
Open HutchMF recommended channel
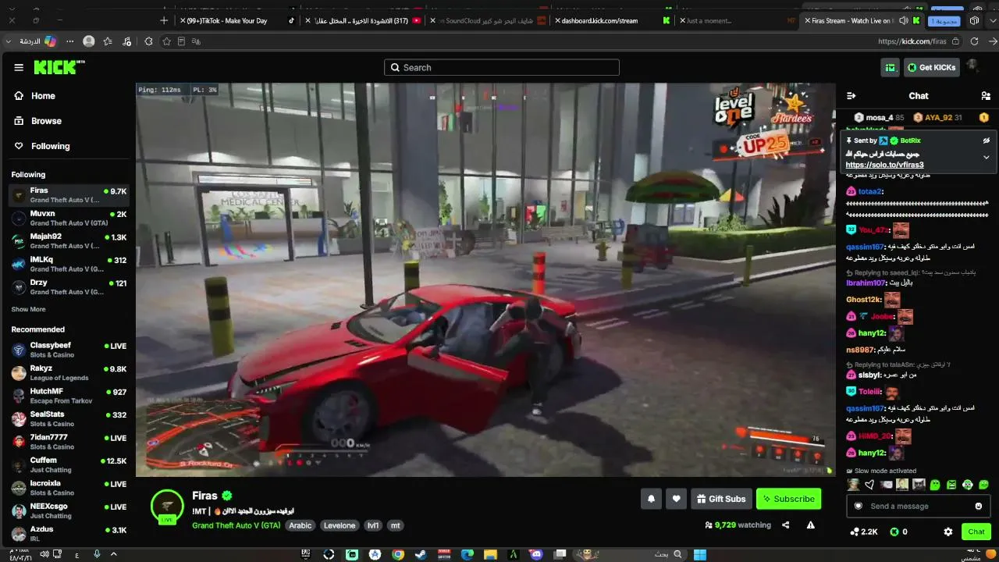click(69, 396)
